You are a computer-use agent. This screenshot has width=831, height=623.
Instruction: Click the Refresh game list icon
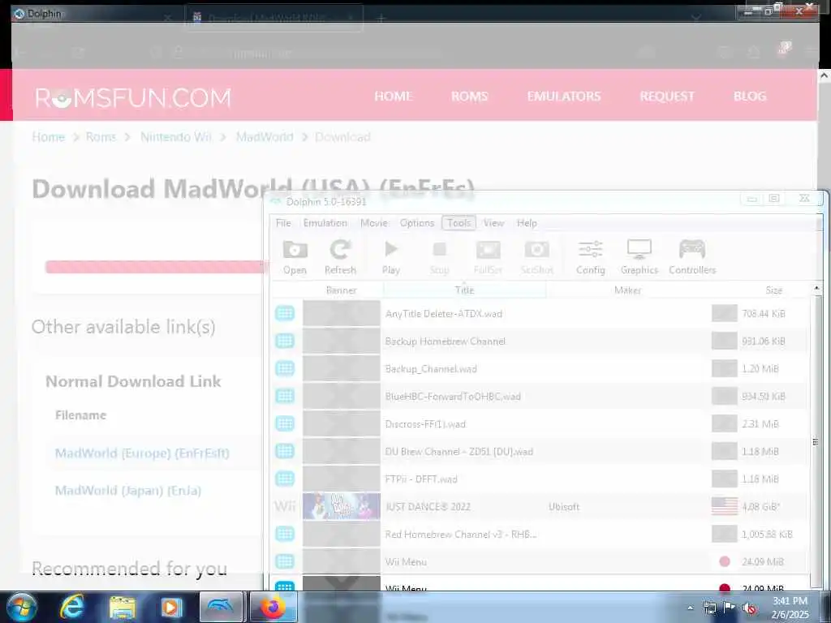(340, 257)
